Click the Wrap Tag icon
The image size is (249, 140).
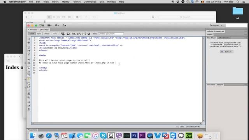pos(29,90)
